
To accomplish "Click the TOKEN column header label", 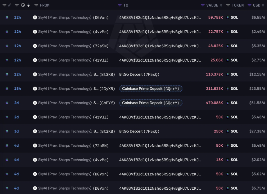I will tap(238, 5).
